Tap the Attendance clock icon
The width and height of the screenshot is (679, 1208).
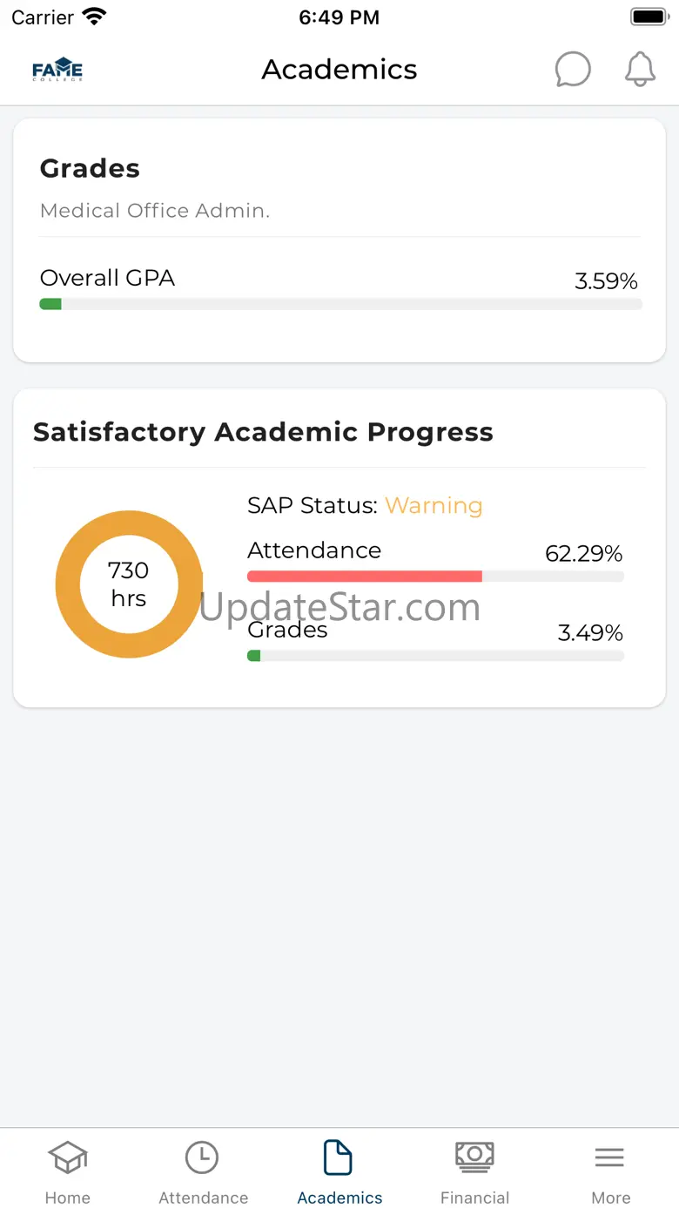[x=203, y=1158]
